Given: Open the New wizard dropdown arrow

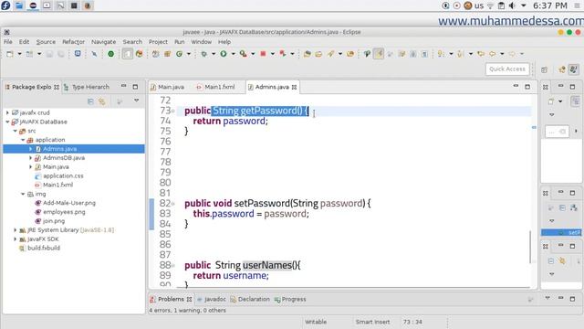Looking at the screenshot, I should [19, 54].
